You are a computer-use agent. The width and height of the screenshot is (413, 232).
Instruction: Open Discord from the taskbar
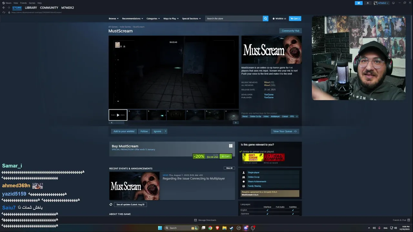coord(246,228)
